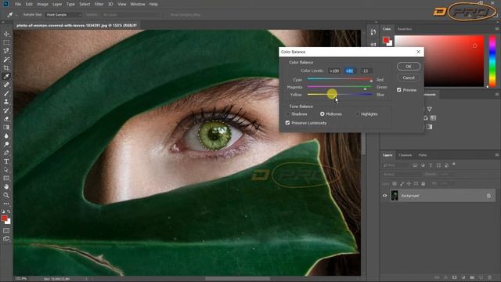Click delete layer trash icon
Viewport: 501px width, 282px height.
point(489,277)
